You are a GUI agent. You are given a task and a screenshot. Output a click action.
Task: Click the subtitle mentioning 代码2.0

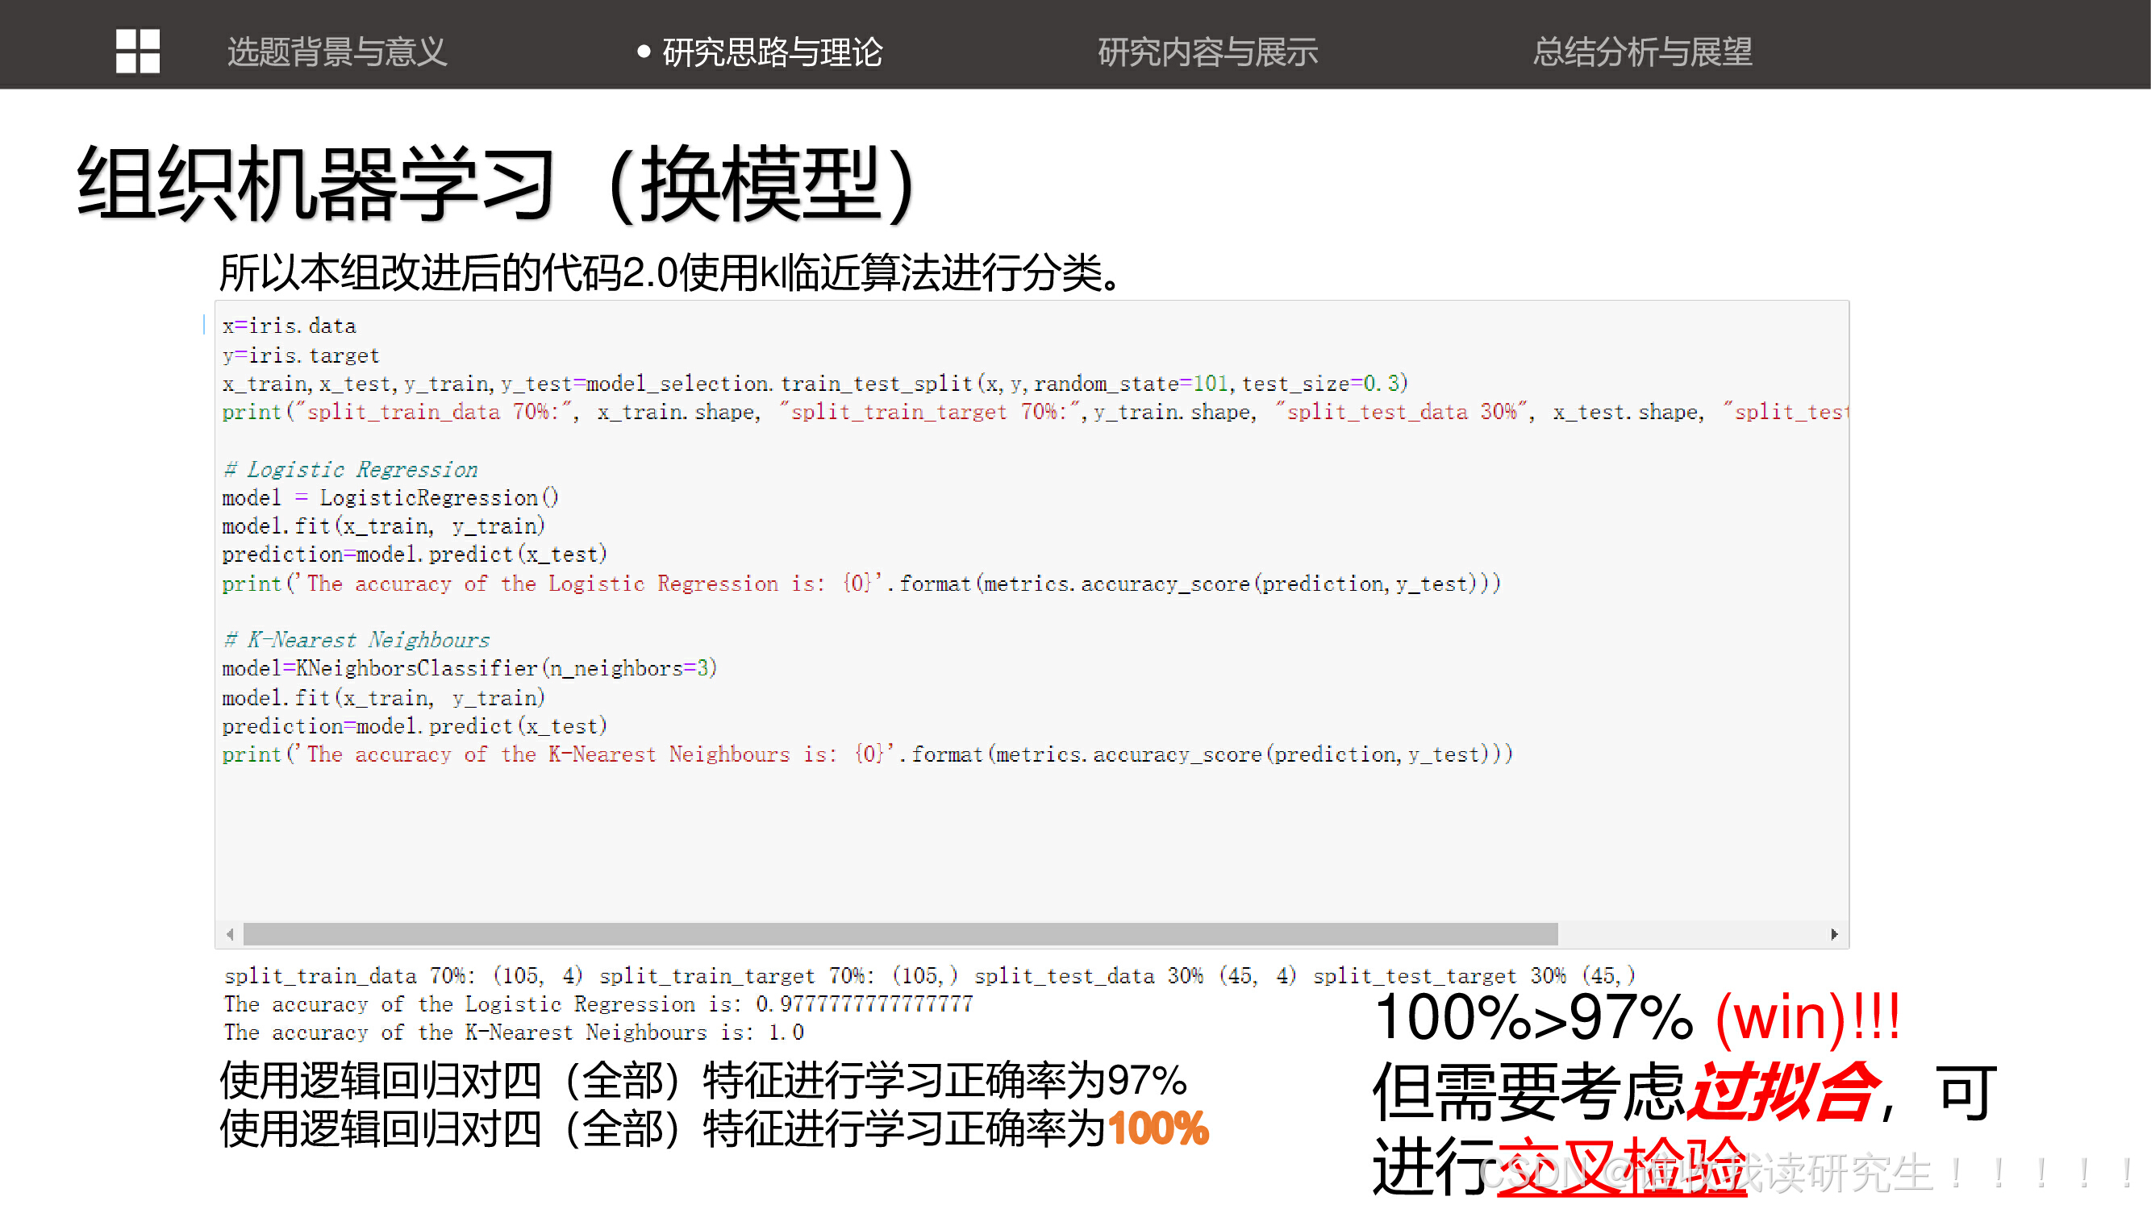click(670, 273)
